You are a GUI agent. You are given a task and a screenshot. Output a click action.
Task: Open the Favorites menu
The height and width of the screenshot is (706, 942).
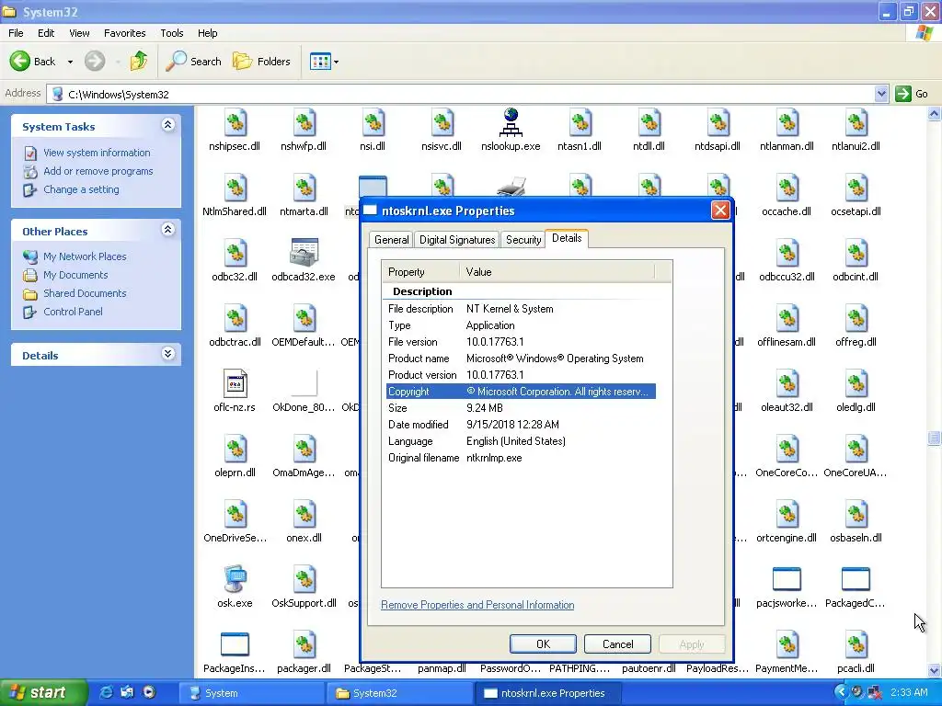[125, 33]
